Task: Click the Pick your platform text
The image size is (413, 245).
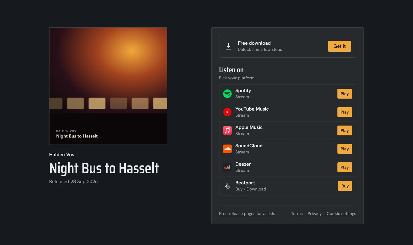Action: coord(237,78)
